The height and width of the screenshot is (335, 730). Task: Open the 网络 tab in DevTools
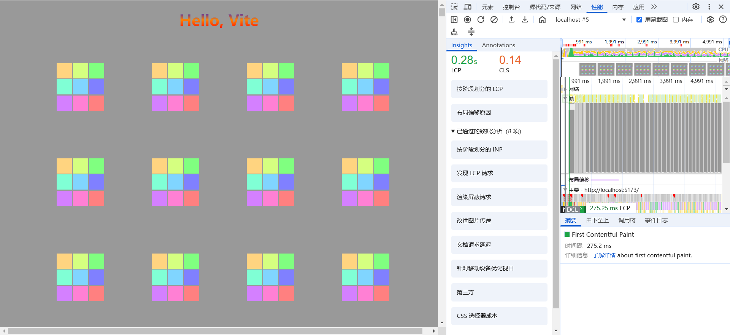click(x=576, y=7)
